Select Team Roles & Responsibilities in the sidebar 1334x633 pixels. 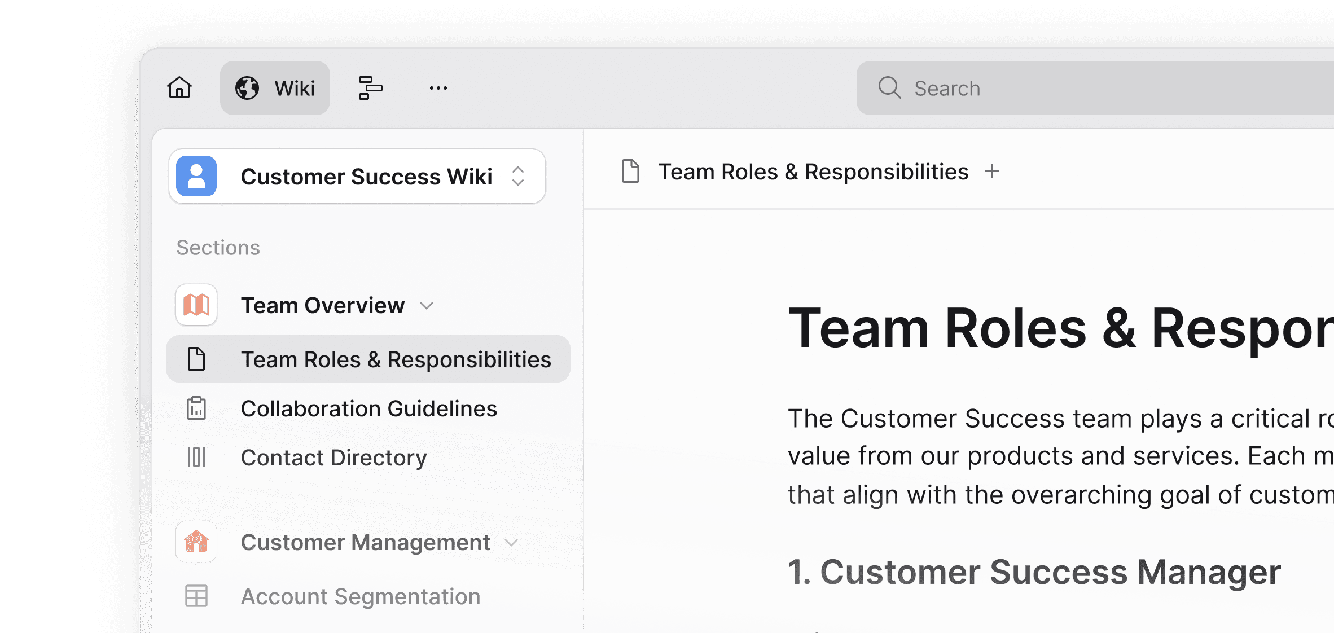point(396,359)
